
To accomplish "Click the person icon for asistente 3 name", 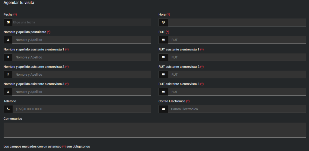I will tap(8, 92).
